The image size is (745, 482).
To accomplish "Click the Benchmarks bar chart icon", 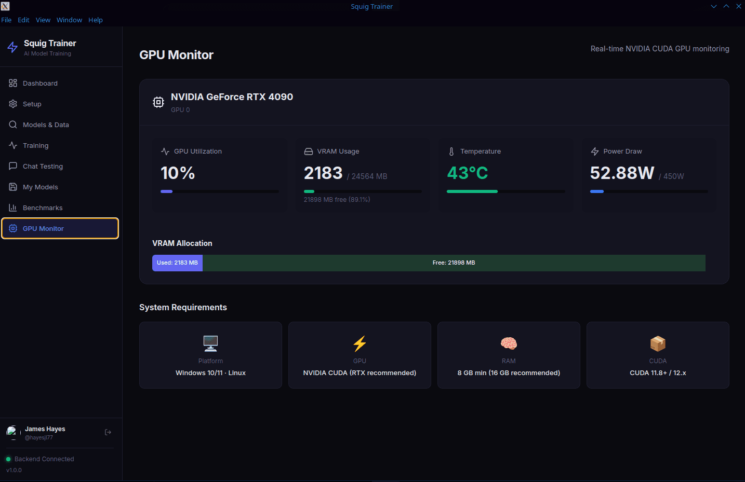I will (x=13, y=208).
